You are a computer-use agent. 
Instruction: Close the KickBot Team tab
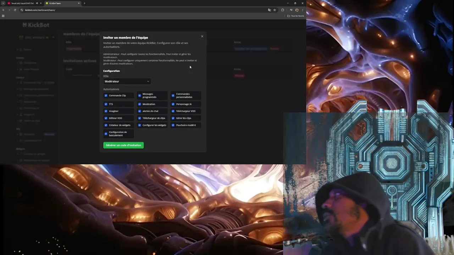(79, 3)
